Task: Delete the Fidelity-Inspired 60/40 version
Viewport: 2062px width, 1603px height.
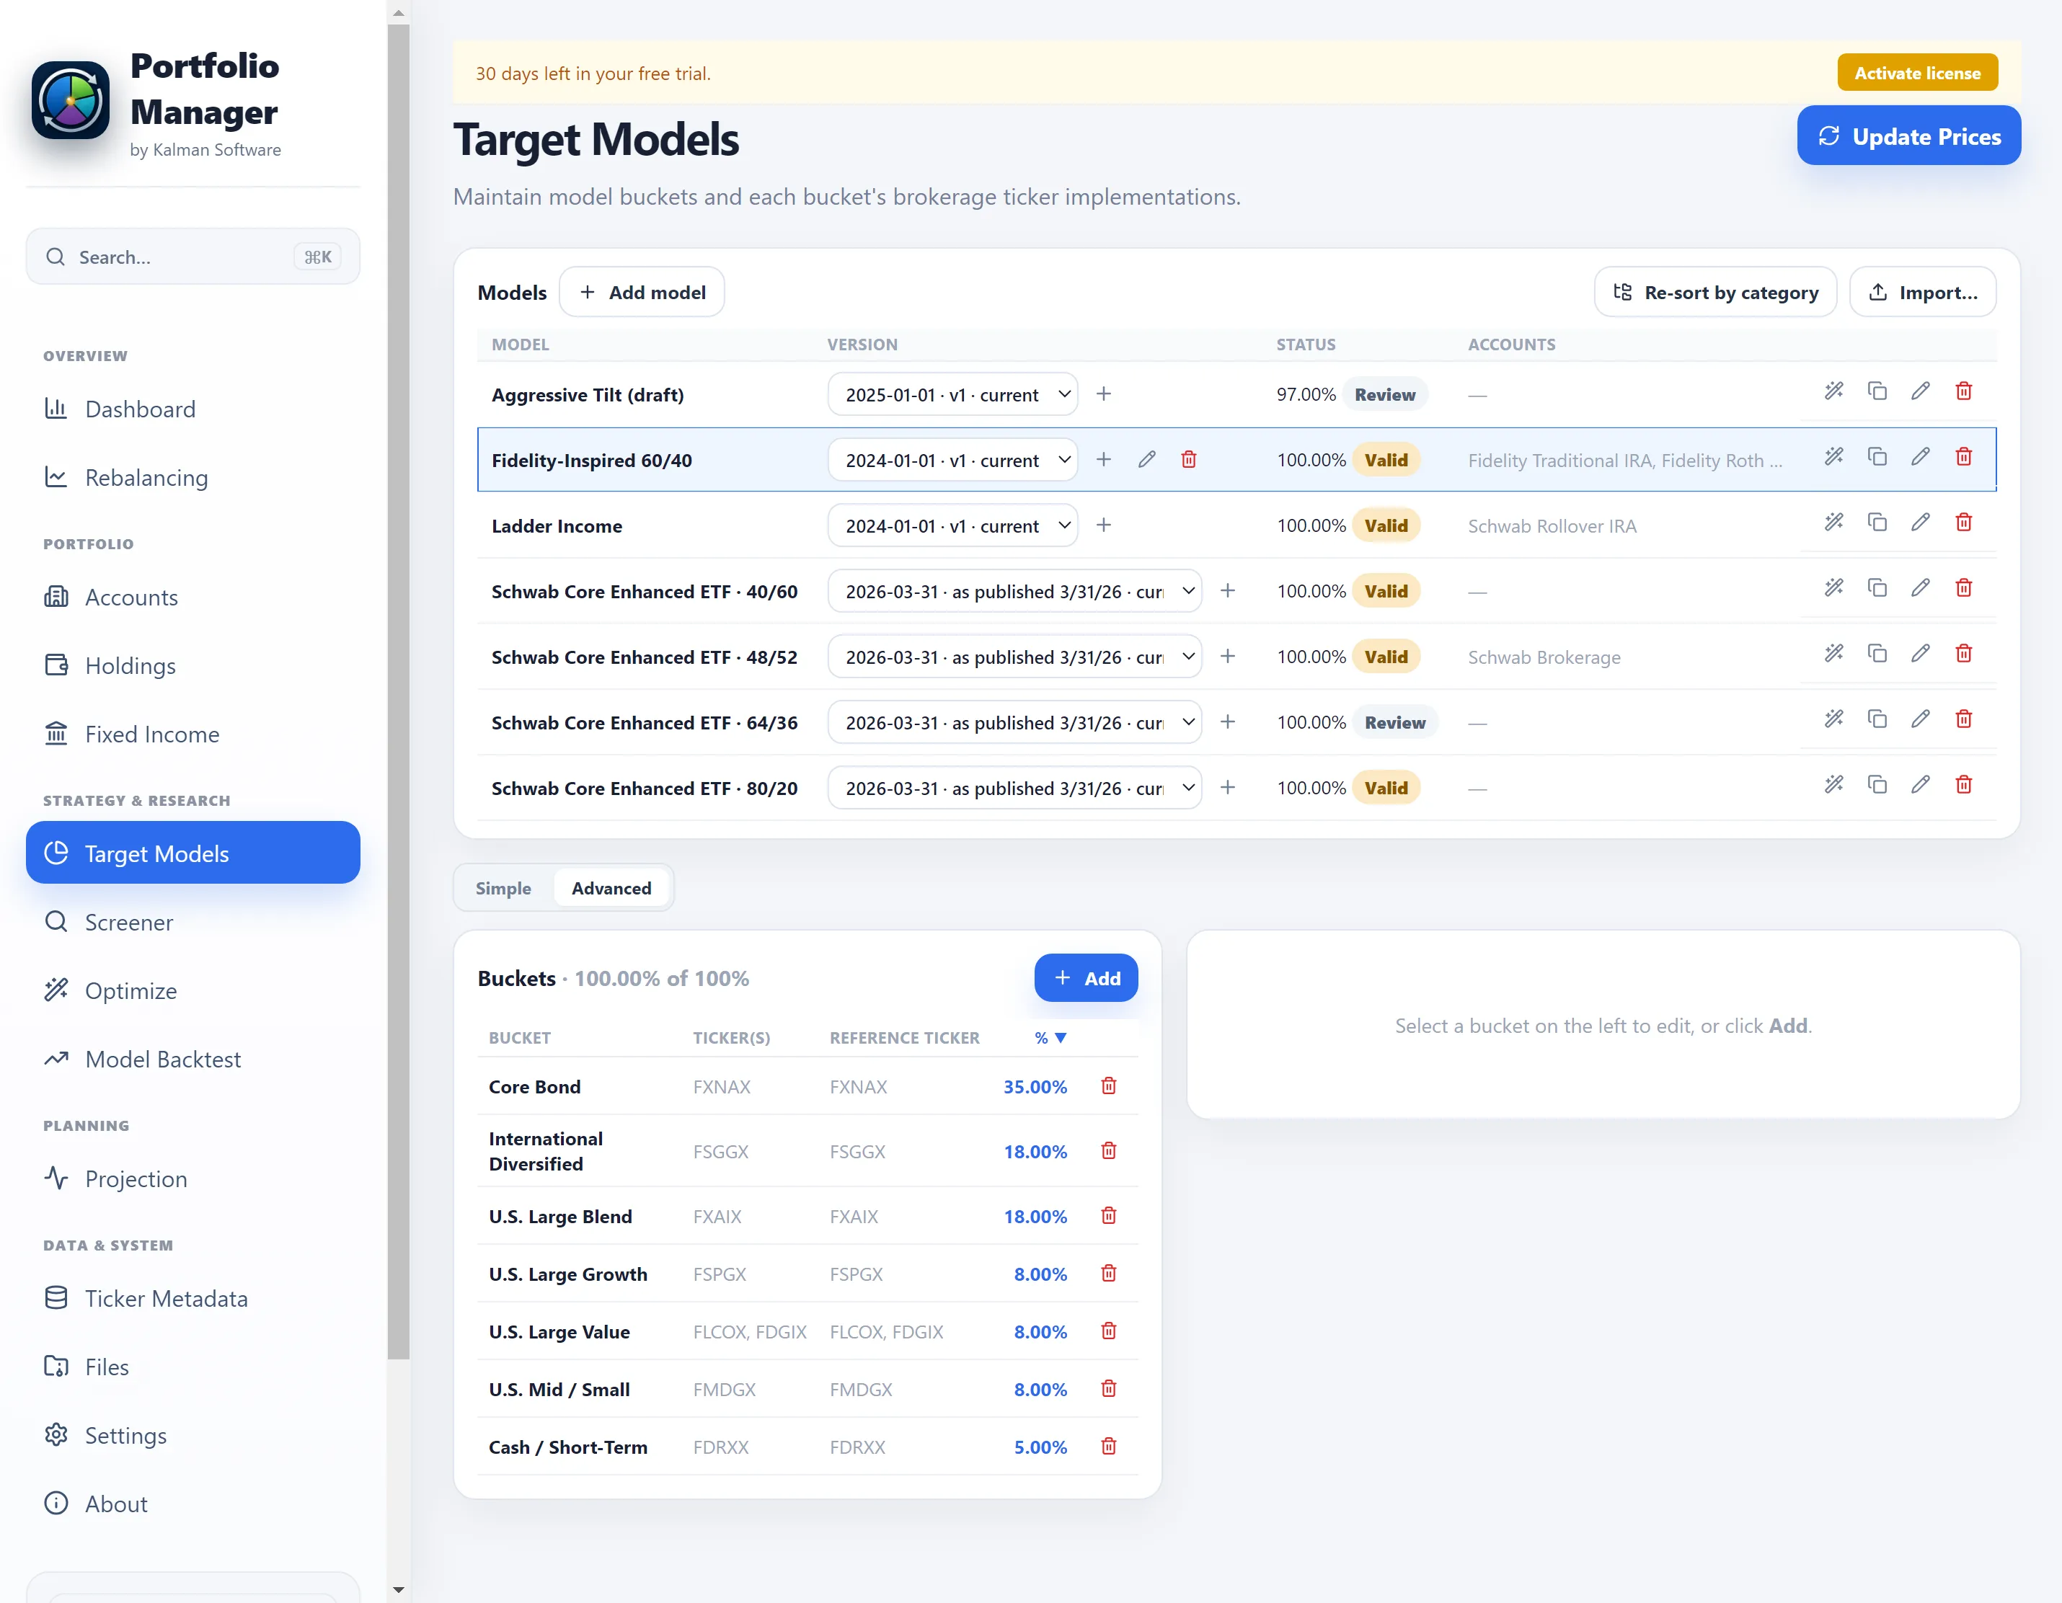Action: 1189,460
